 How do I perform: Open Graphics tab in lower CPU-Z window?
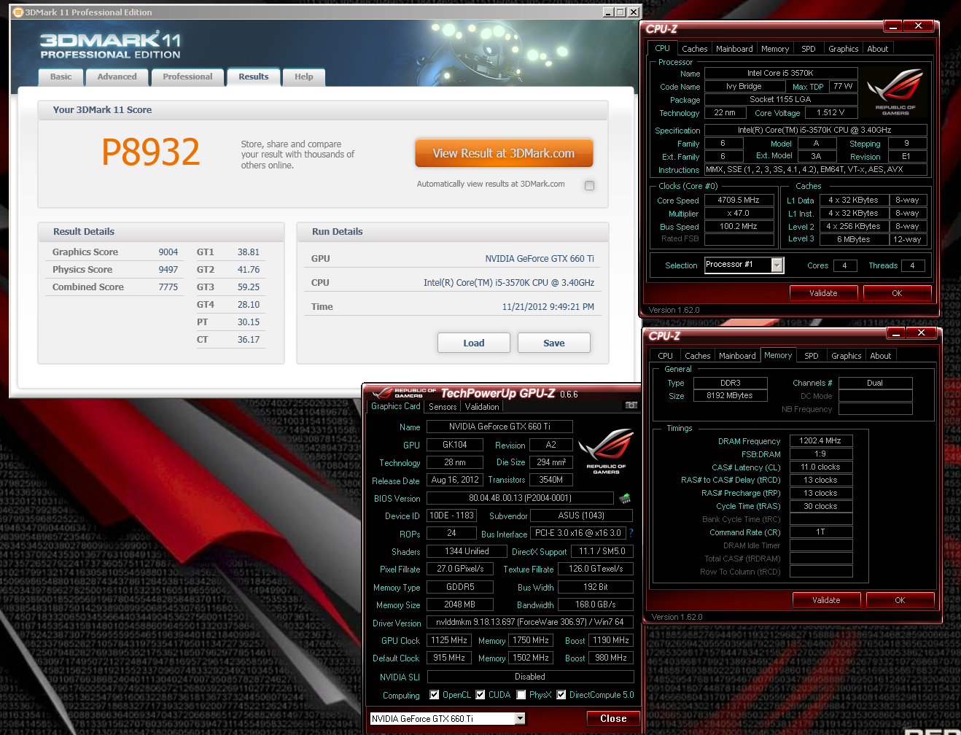click(847, 356)
